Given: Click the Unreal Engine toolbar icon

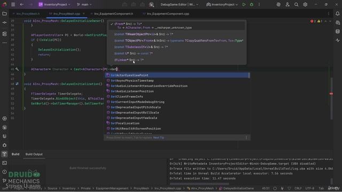Looking at the screenshot, I should (151, 4).
